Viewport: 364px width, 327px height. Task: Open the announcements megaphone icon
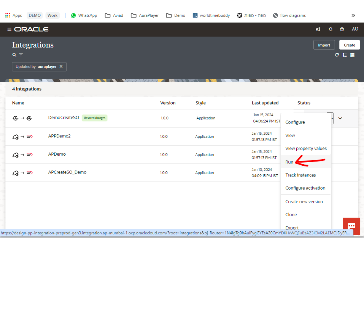pyautogui.click(x=318, y=29)
